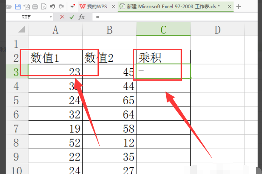This screenshot has width=262, height=174.
Task: Close the 我的WPS tab
Action: coord(113,7)
